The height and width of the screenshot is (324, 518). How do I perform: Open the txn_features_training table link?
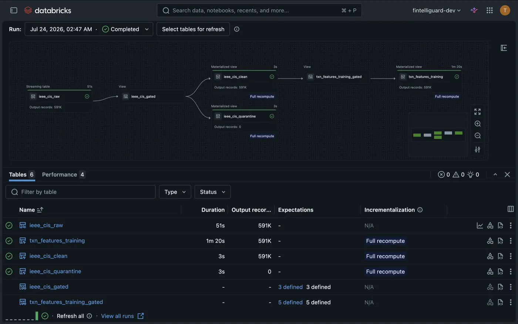57,241
